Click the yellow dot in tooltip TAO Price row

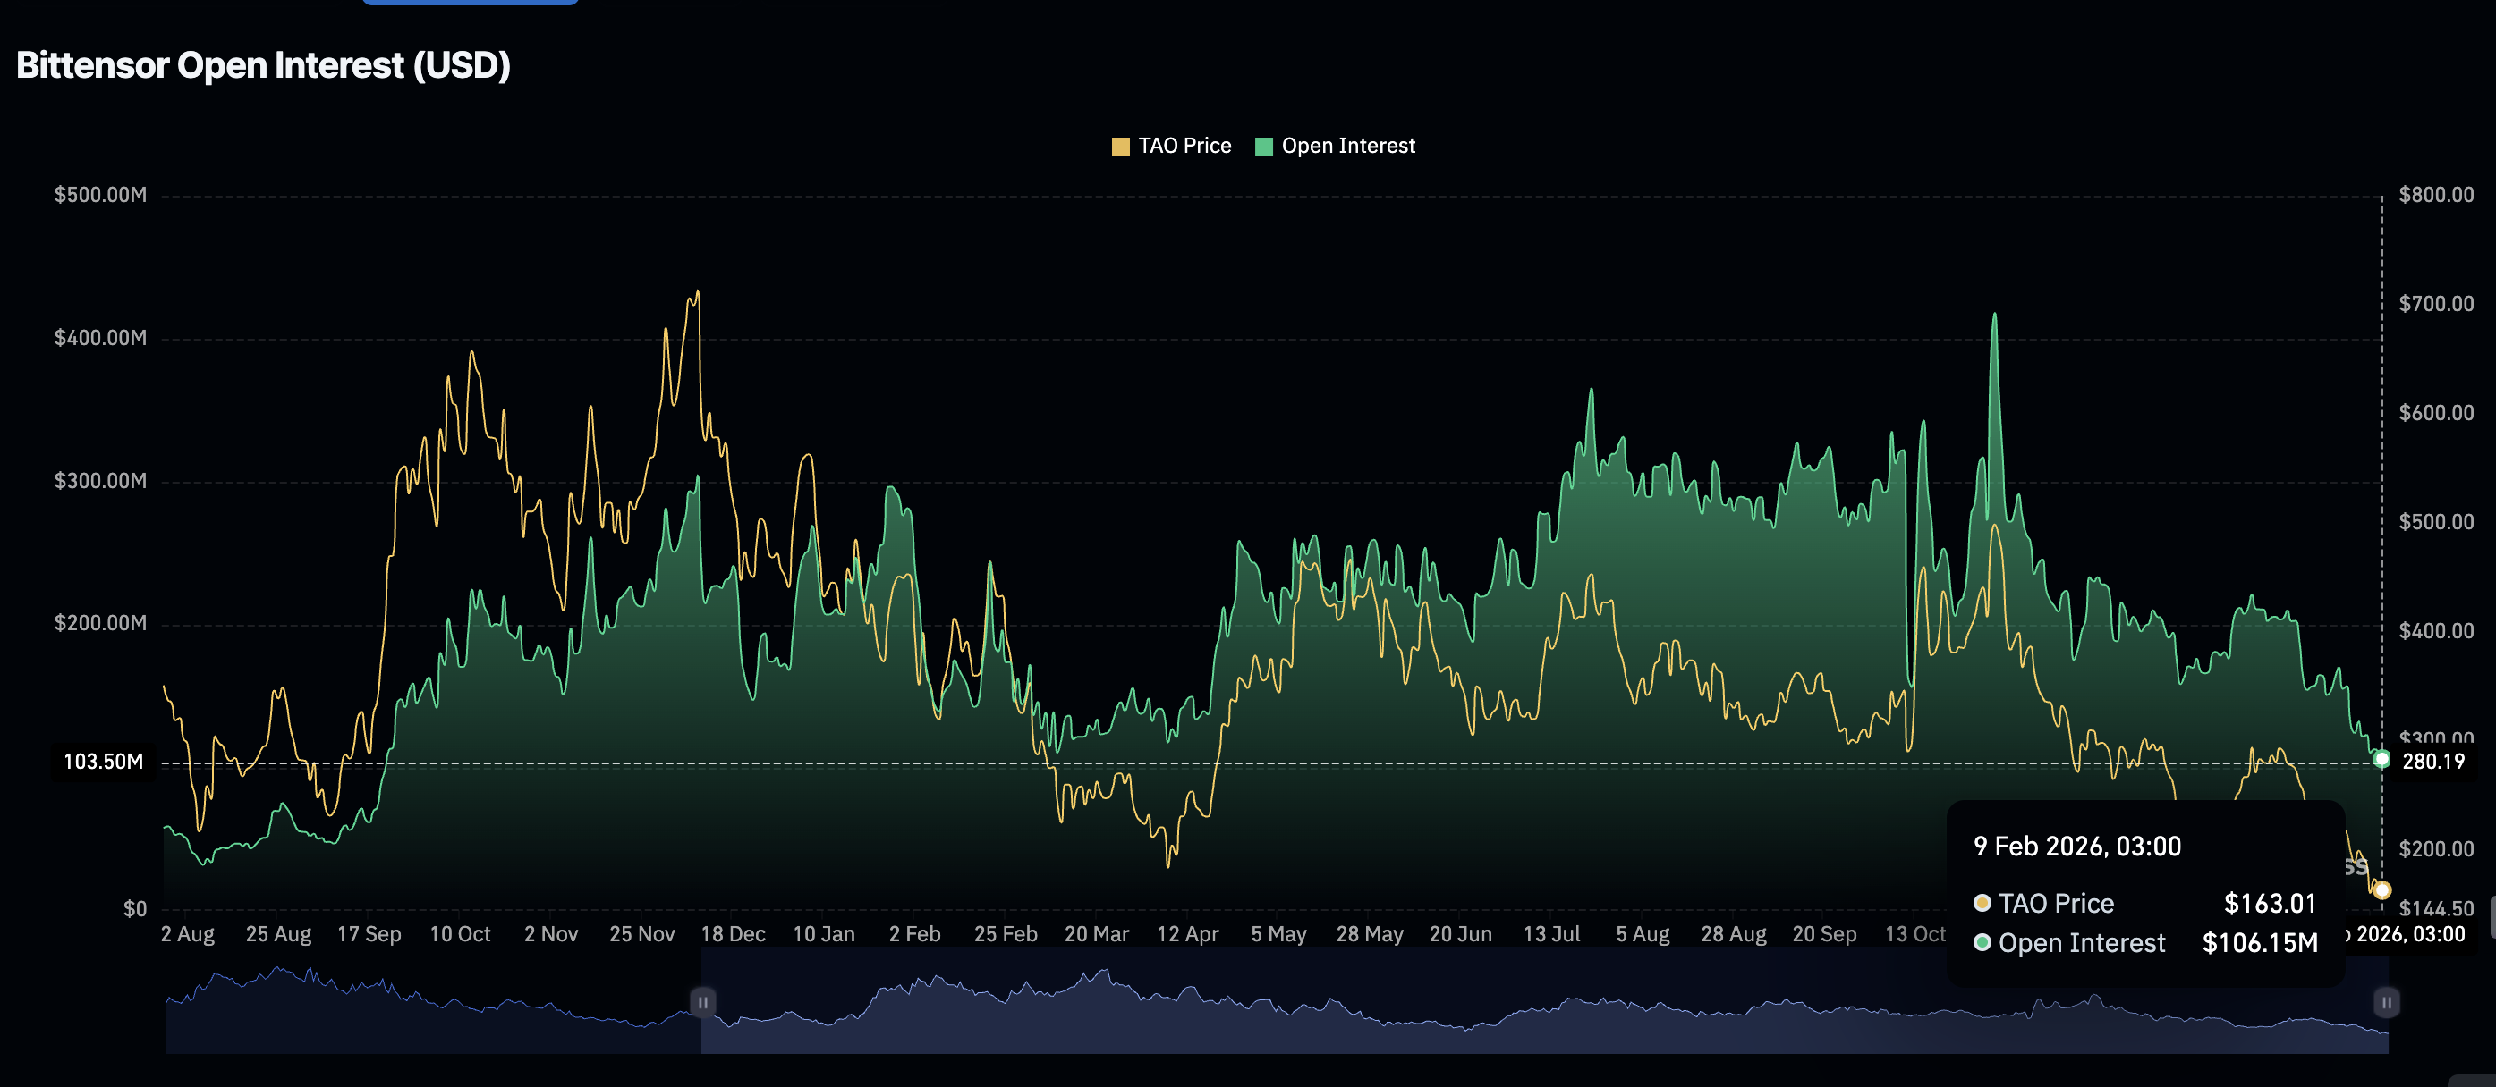1982,903
